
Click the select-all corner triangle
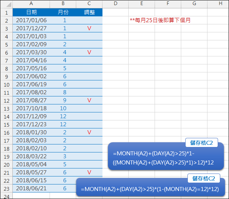click(9, 4)
